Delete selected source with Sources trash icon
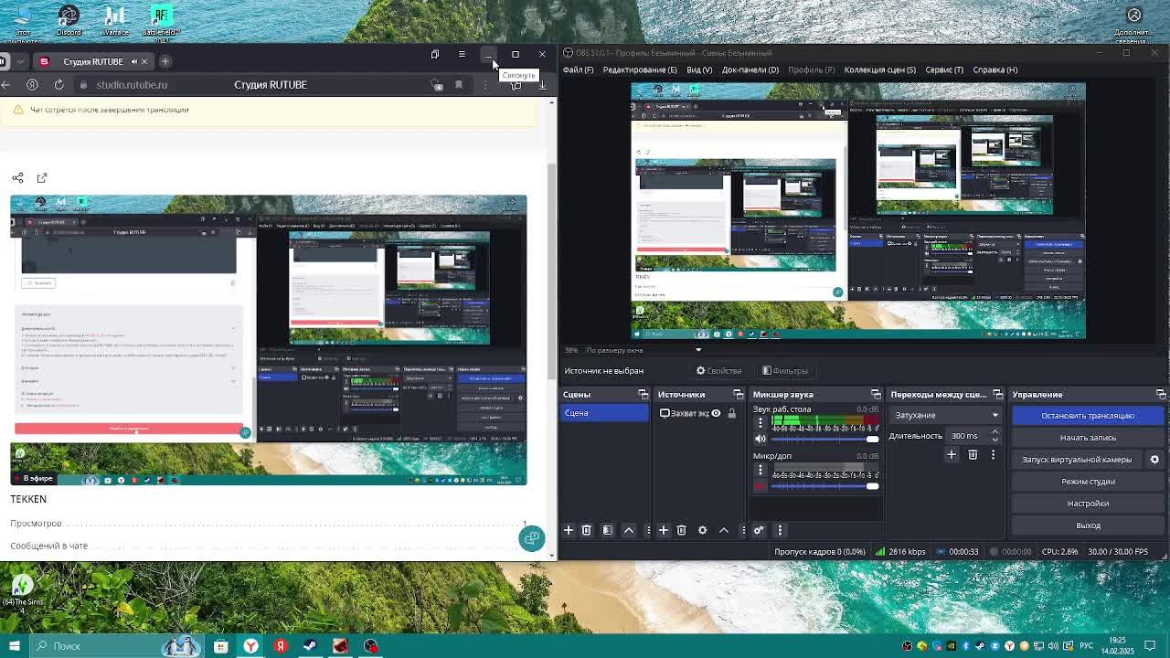Viewport: 1170px width, 658px height. (x=681, y=530)
